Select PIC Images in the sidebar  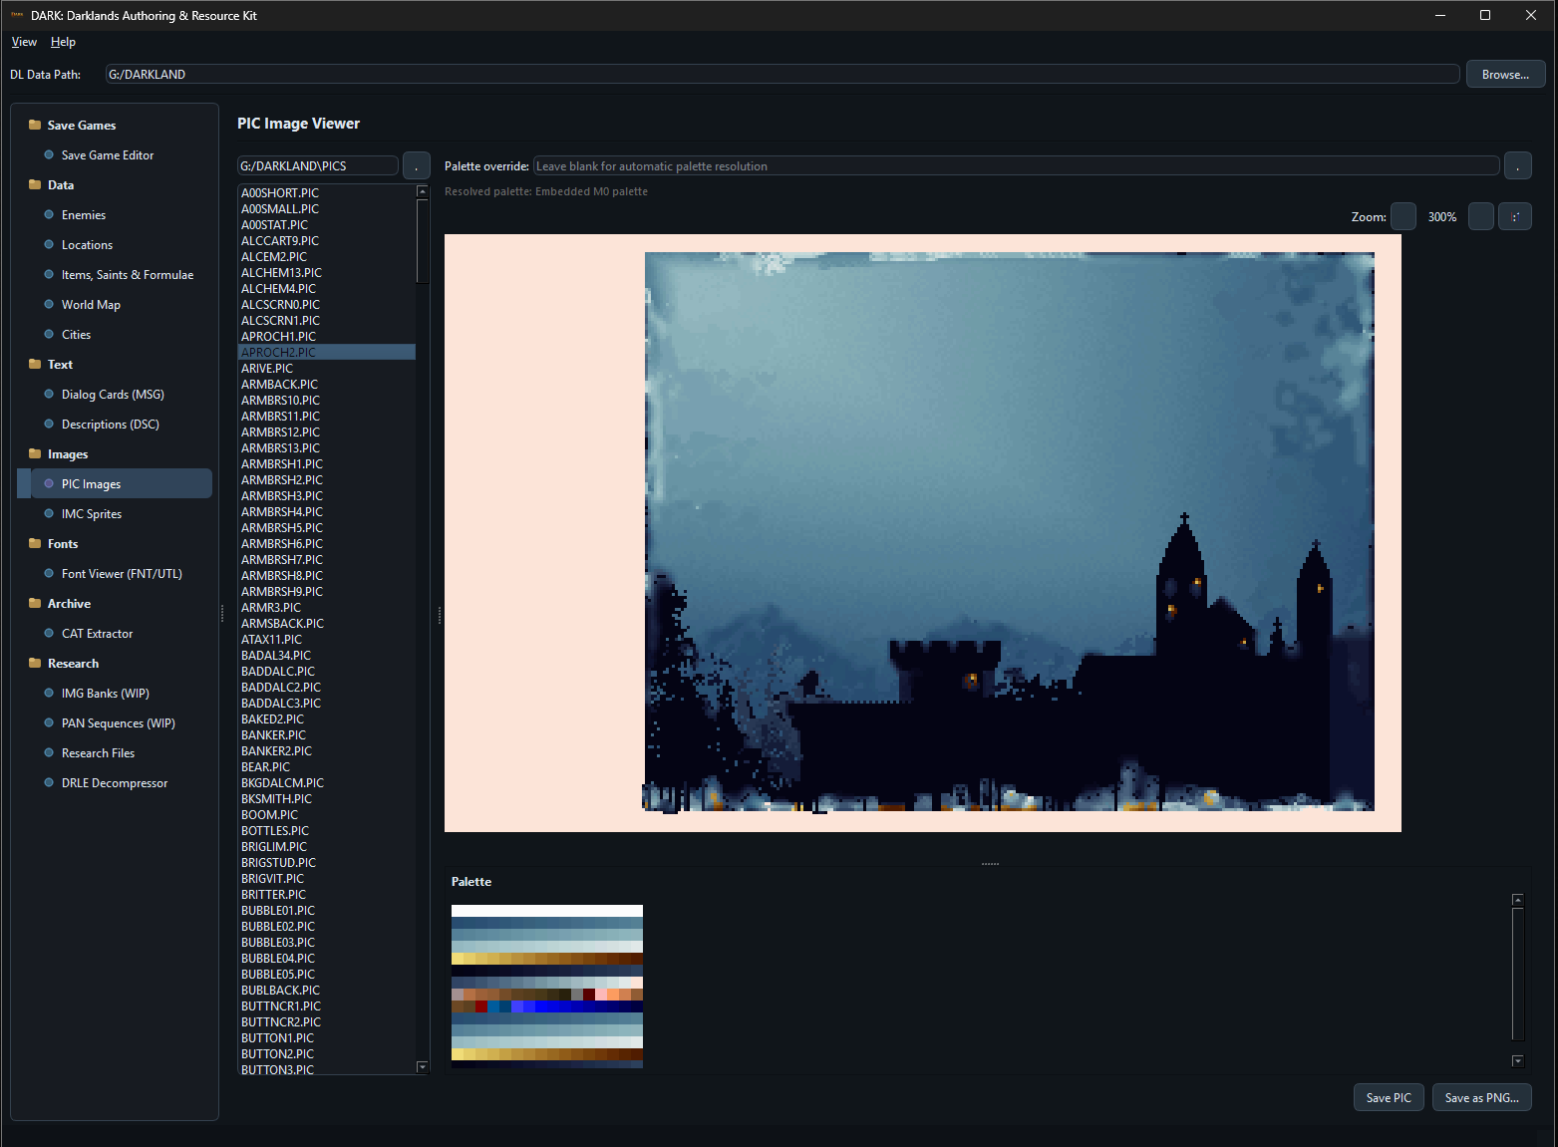115,483
